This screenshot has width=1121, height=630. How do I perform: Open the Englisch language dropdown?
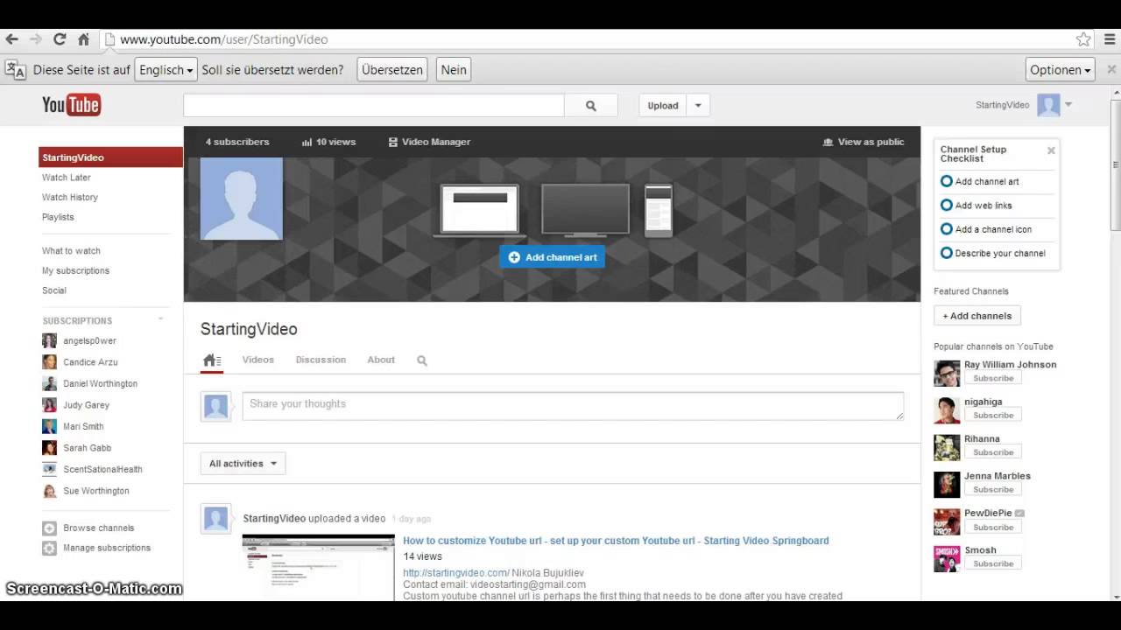[165, 69]
